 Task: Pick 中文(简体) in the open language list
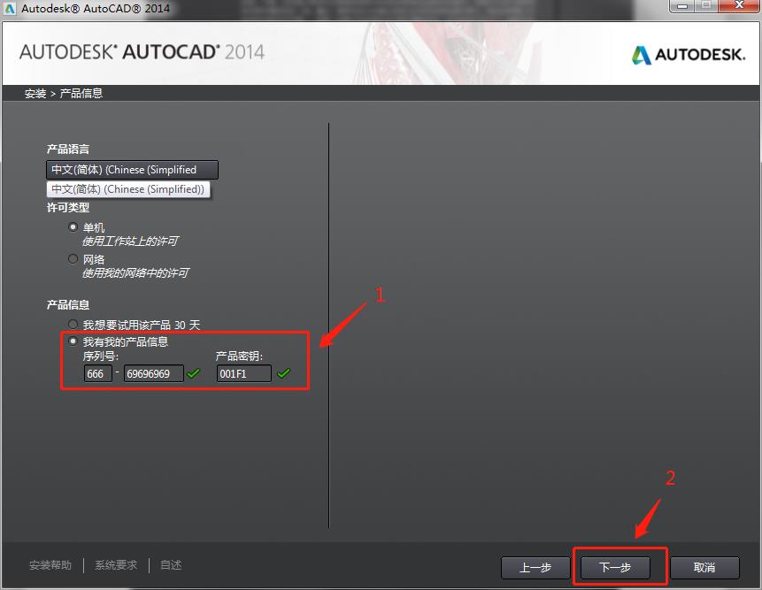(128, 189)
